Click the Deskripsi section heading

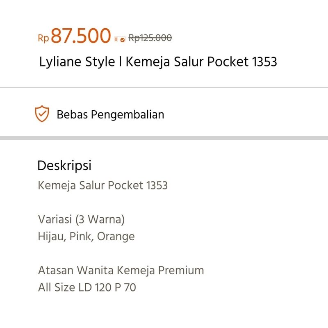coord(64,166)
